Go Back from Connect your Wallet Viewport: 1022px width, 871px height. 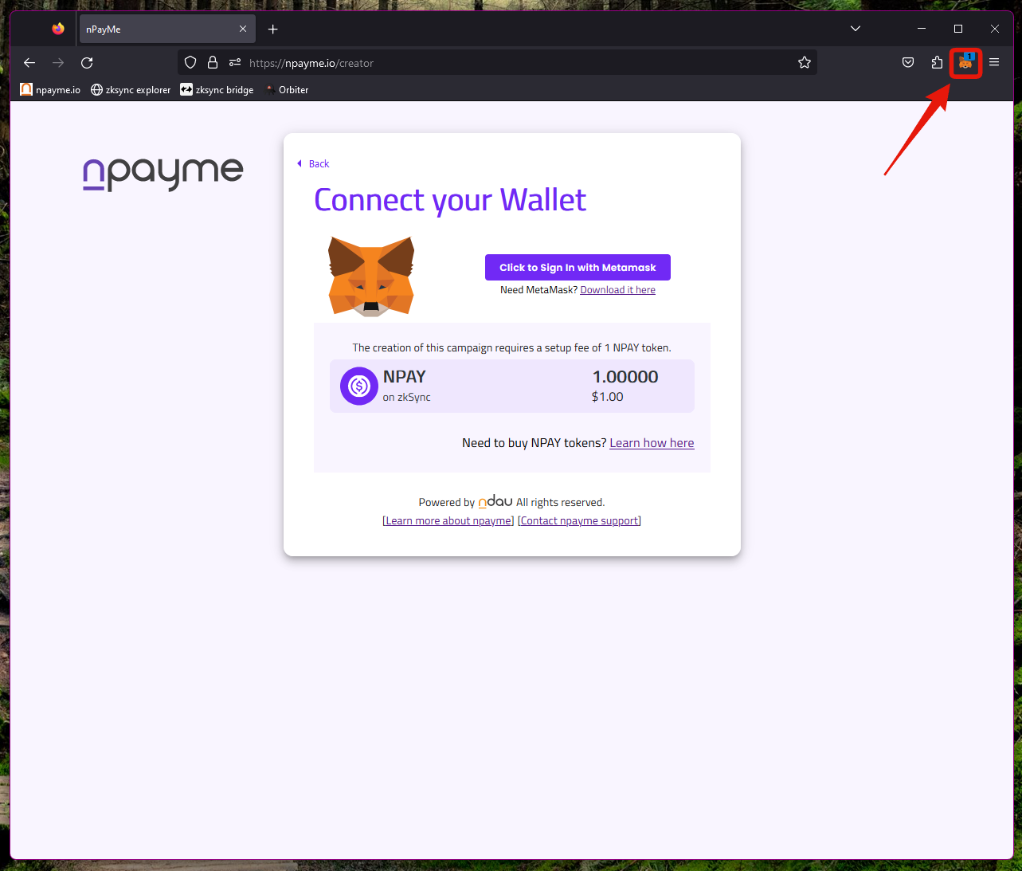(313, 163)
